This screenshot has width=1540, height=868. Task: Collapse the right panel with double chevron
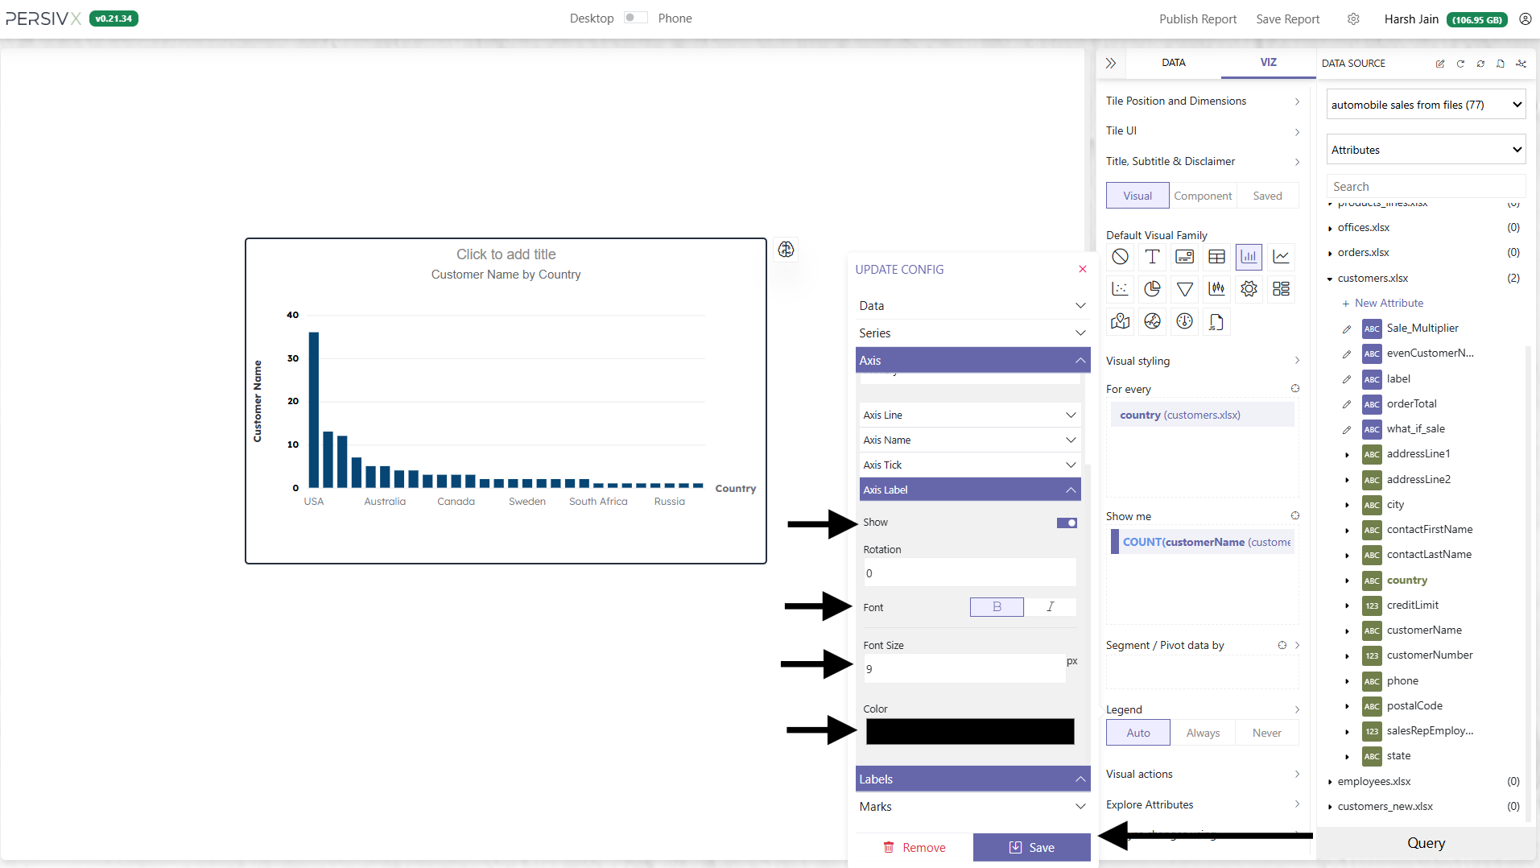click(1111, 63)
